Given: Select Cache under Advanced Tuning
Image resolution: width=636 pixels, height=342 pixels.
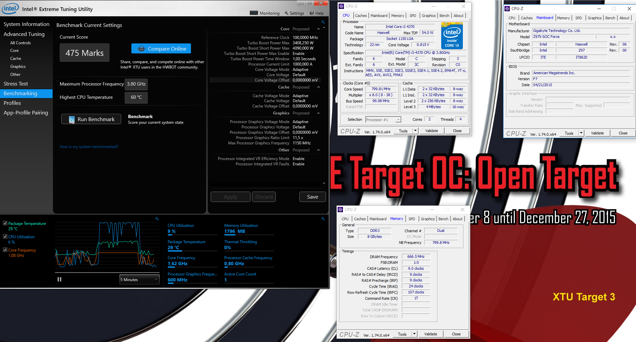Looking at the screenshot, I should tap(15, 59).
